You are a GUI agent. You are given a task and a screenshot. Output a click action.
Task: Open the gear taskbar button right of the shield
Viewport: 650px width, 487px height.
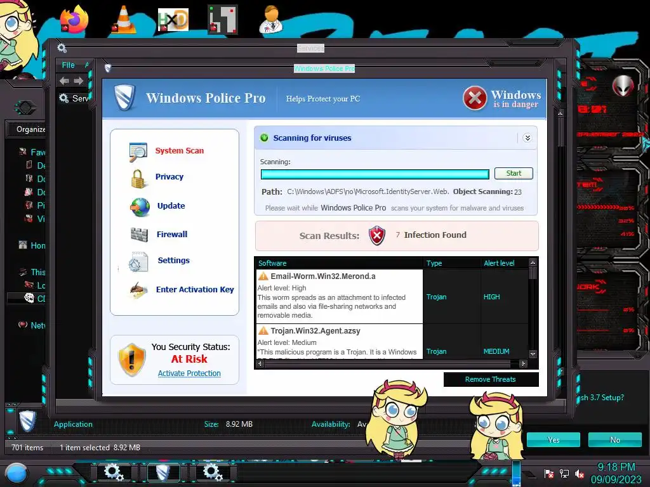coord(212,472)
